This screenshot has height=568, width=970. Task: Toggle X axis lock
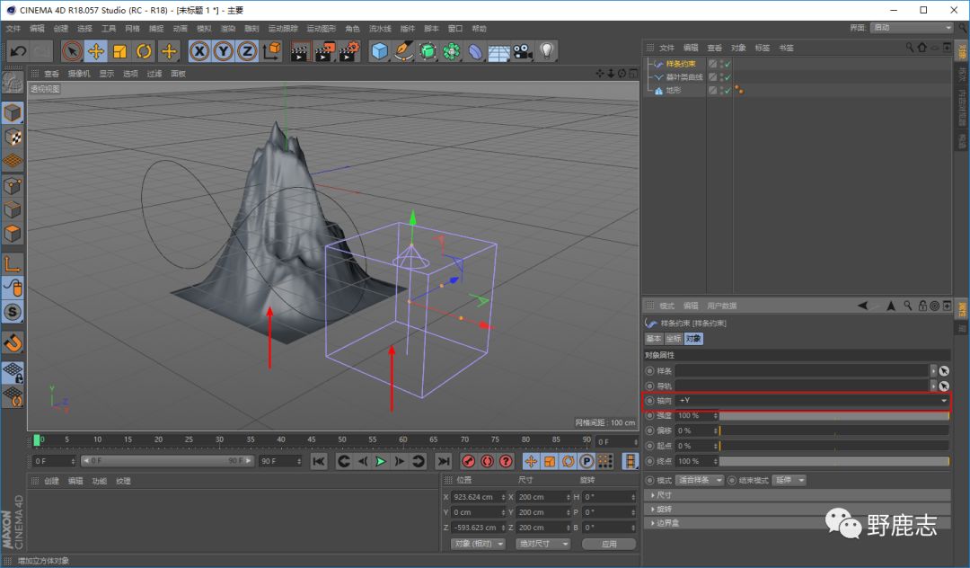pos(199,50)
